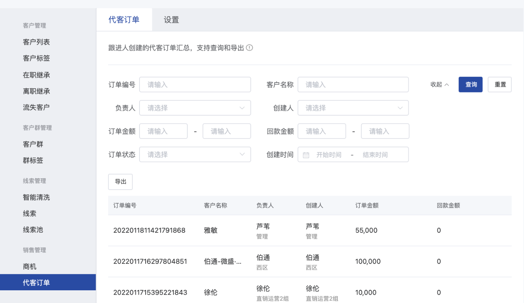Click the 订单金额 column header
524x303 pixels.
pyautogui.click(x=367, y=206)
